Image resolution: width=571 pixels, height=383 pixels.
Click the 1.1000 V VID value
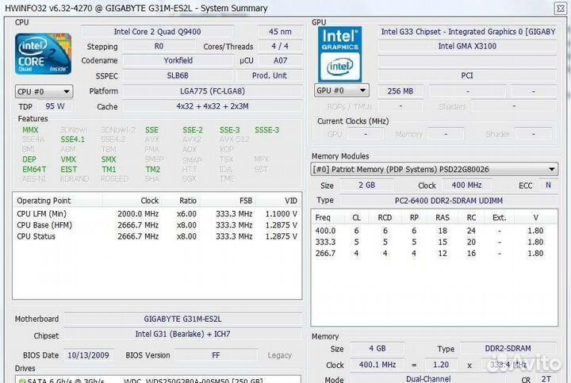281,214
